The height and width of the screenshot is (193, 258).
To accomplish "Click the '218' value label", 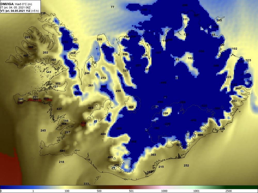I will [x=61, y=162].
